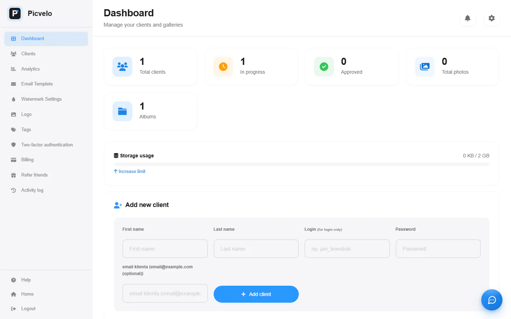The height and width of the screenshot is (319, 511).
Task: Click the Dashboard grid icon in sidebar
Action: click(13, 39)
